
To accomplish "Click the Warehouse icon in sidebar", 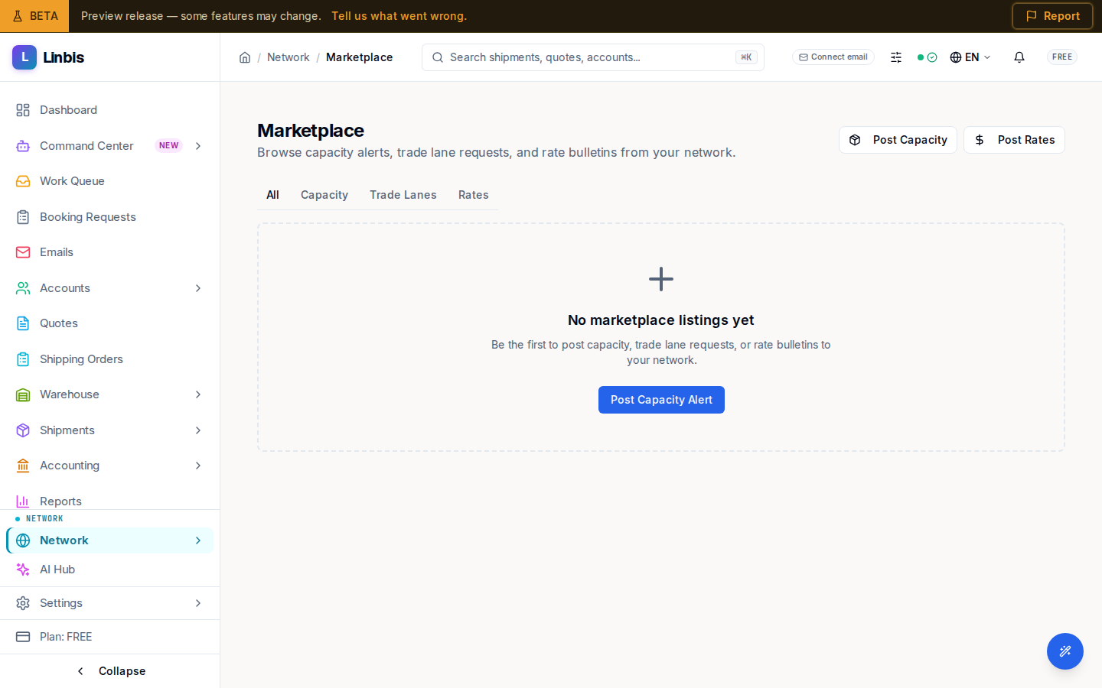I will 23,394.
